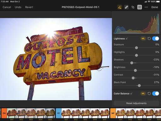Turn off the Color Balance switch
This screenshot has height=121, width=161.
click(x=156, y=94)
